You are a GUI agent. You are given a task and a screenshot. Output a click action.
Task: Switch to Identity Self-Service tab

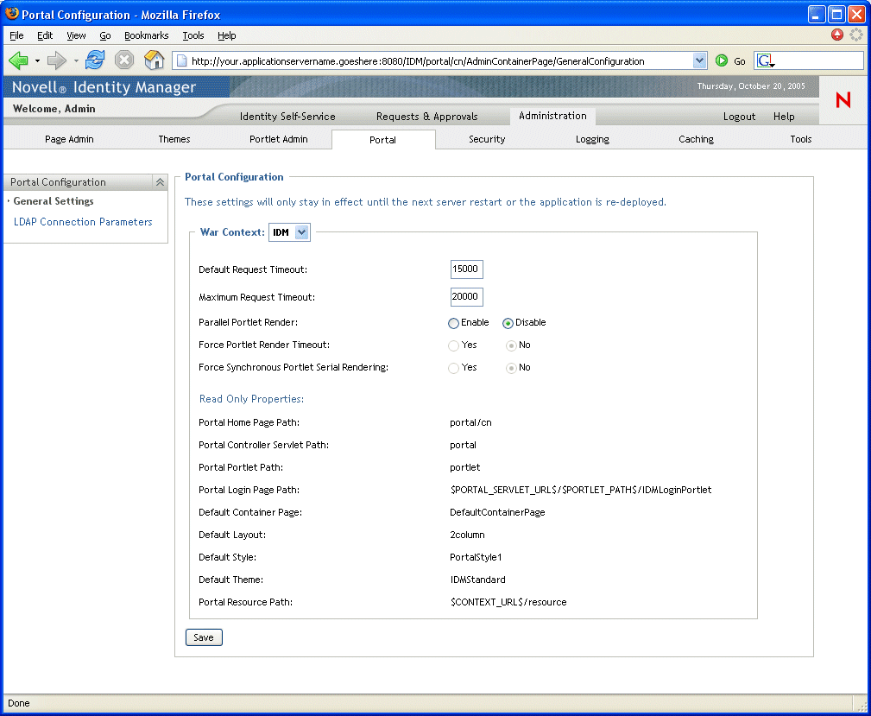(x=287, y=117)
